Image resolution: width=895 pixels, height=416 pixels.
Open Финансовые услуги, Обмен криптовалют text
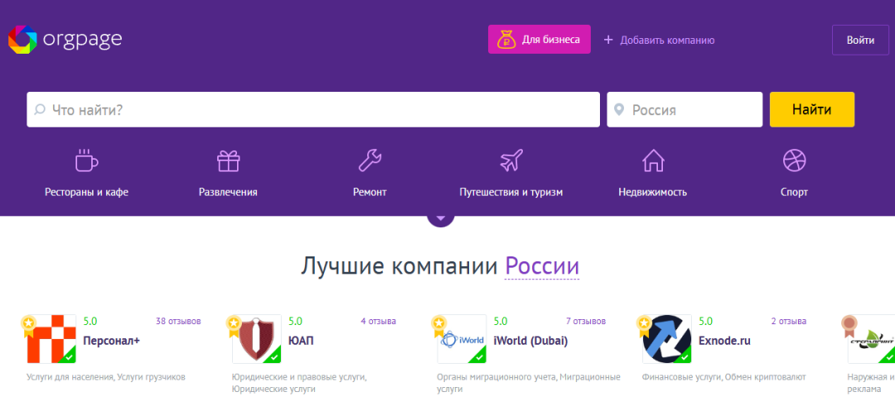point(723,376)
